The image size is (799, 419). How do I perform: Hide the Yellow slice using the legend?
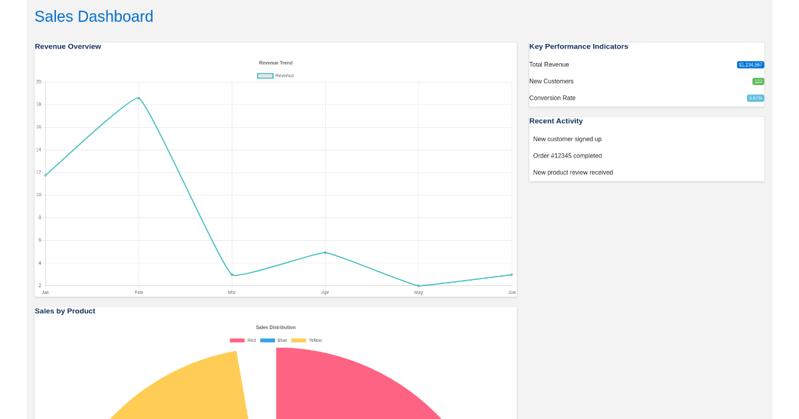tap(307, 340)
